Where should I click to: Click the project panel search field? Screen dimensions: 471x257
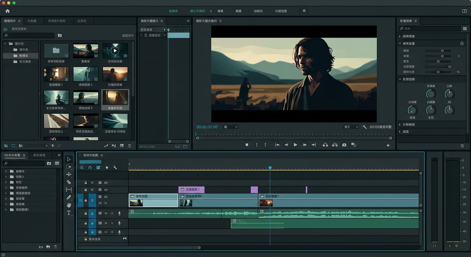28,35
